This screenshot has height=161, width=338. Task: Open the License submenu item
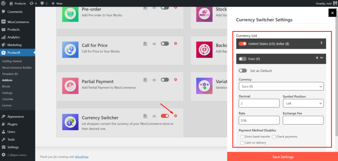7,105
